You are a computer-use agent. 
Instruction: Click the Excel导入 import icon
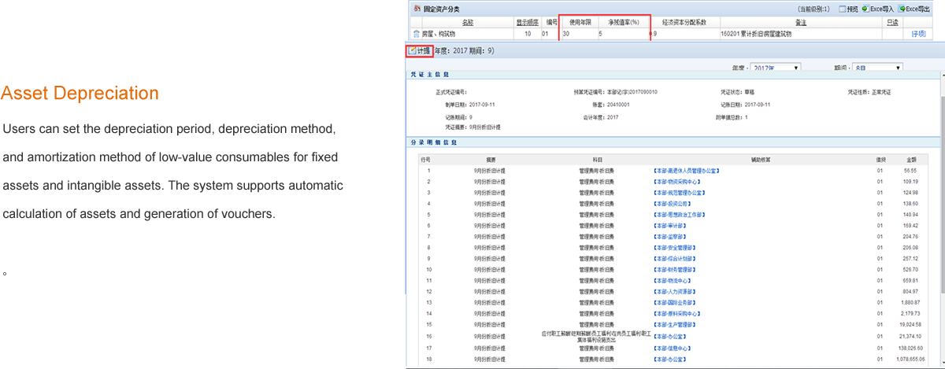point(865,9)
